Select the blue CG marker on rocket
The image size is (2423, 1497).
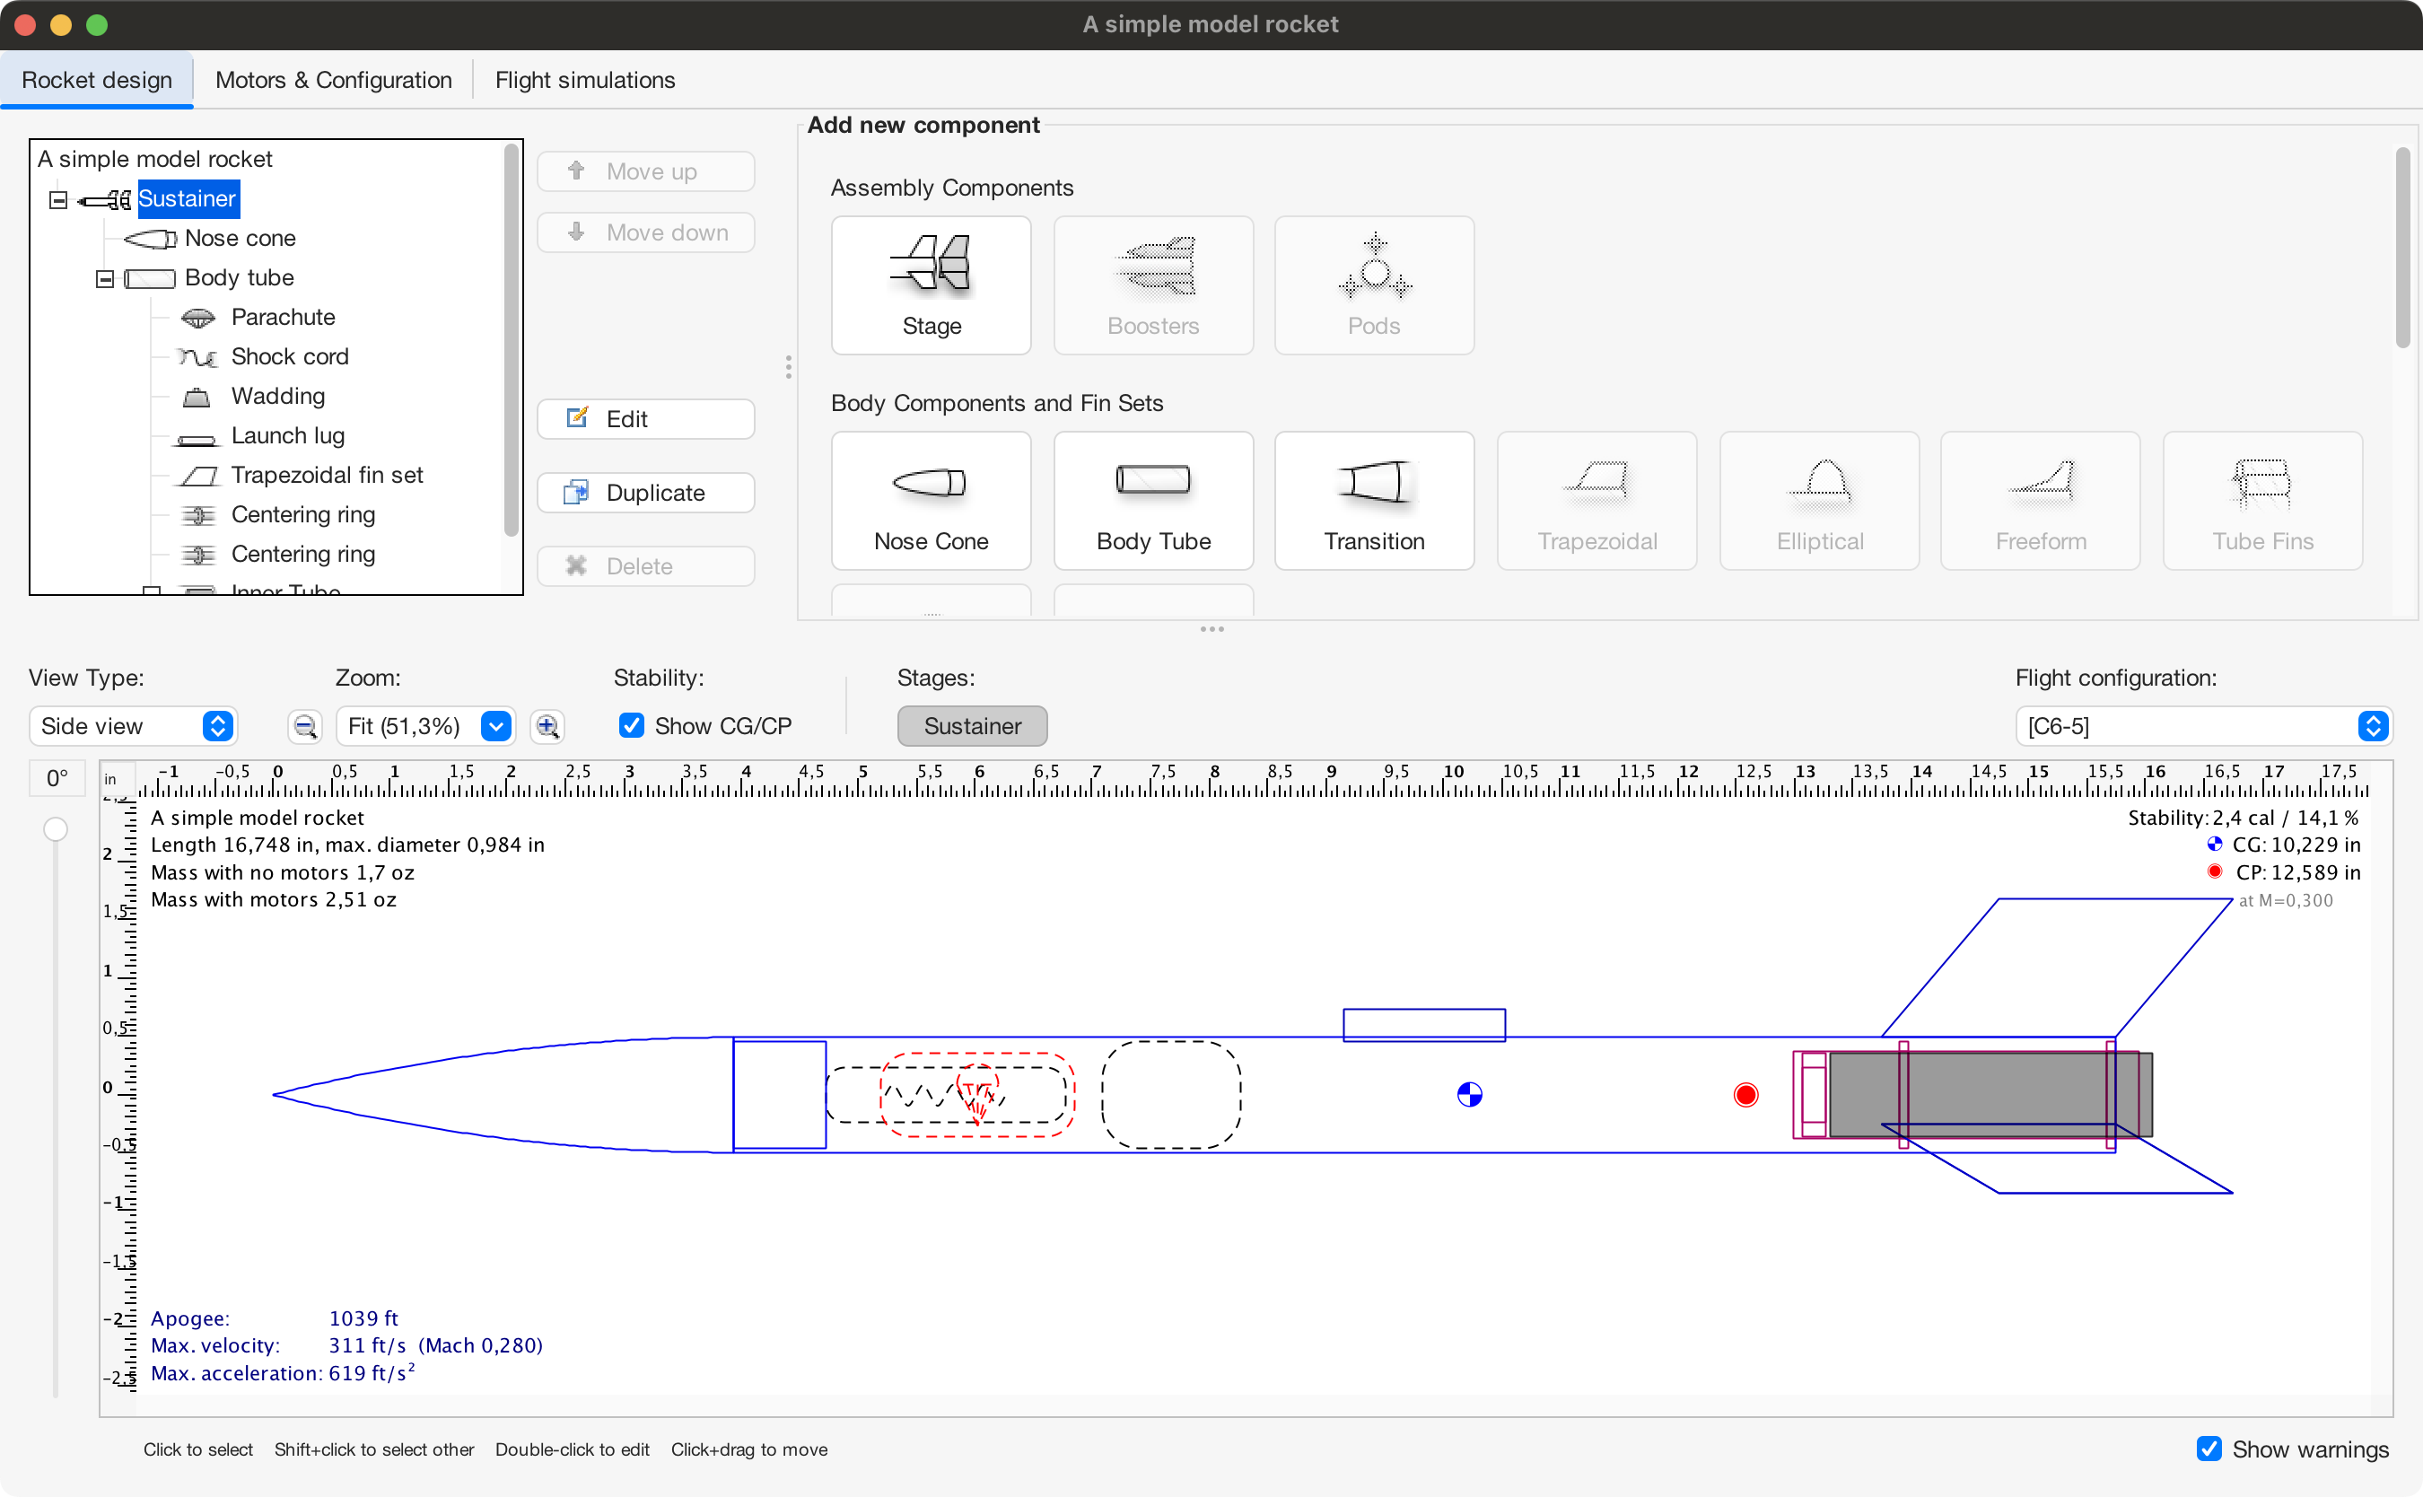pos(1469,1094)
